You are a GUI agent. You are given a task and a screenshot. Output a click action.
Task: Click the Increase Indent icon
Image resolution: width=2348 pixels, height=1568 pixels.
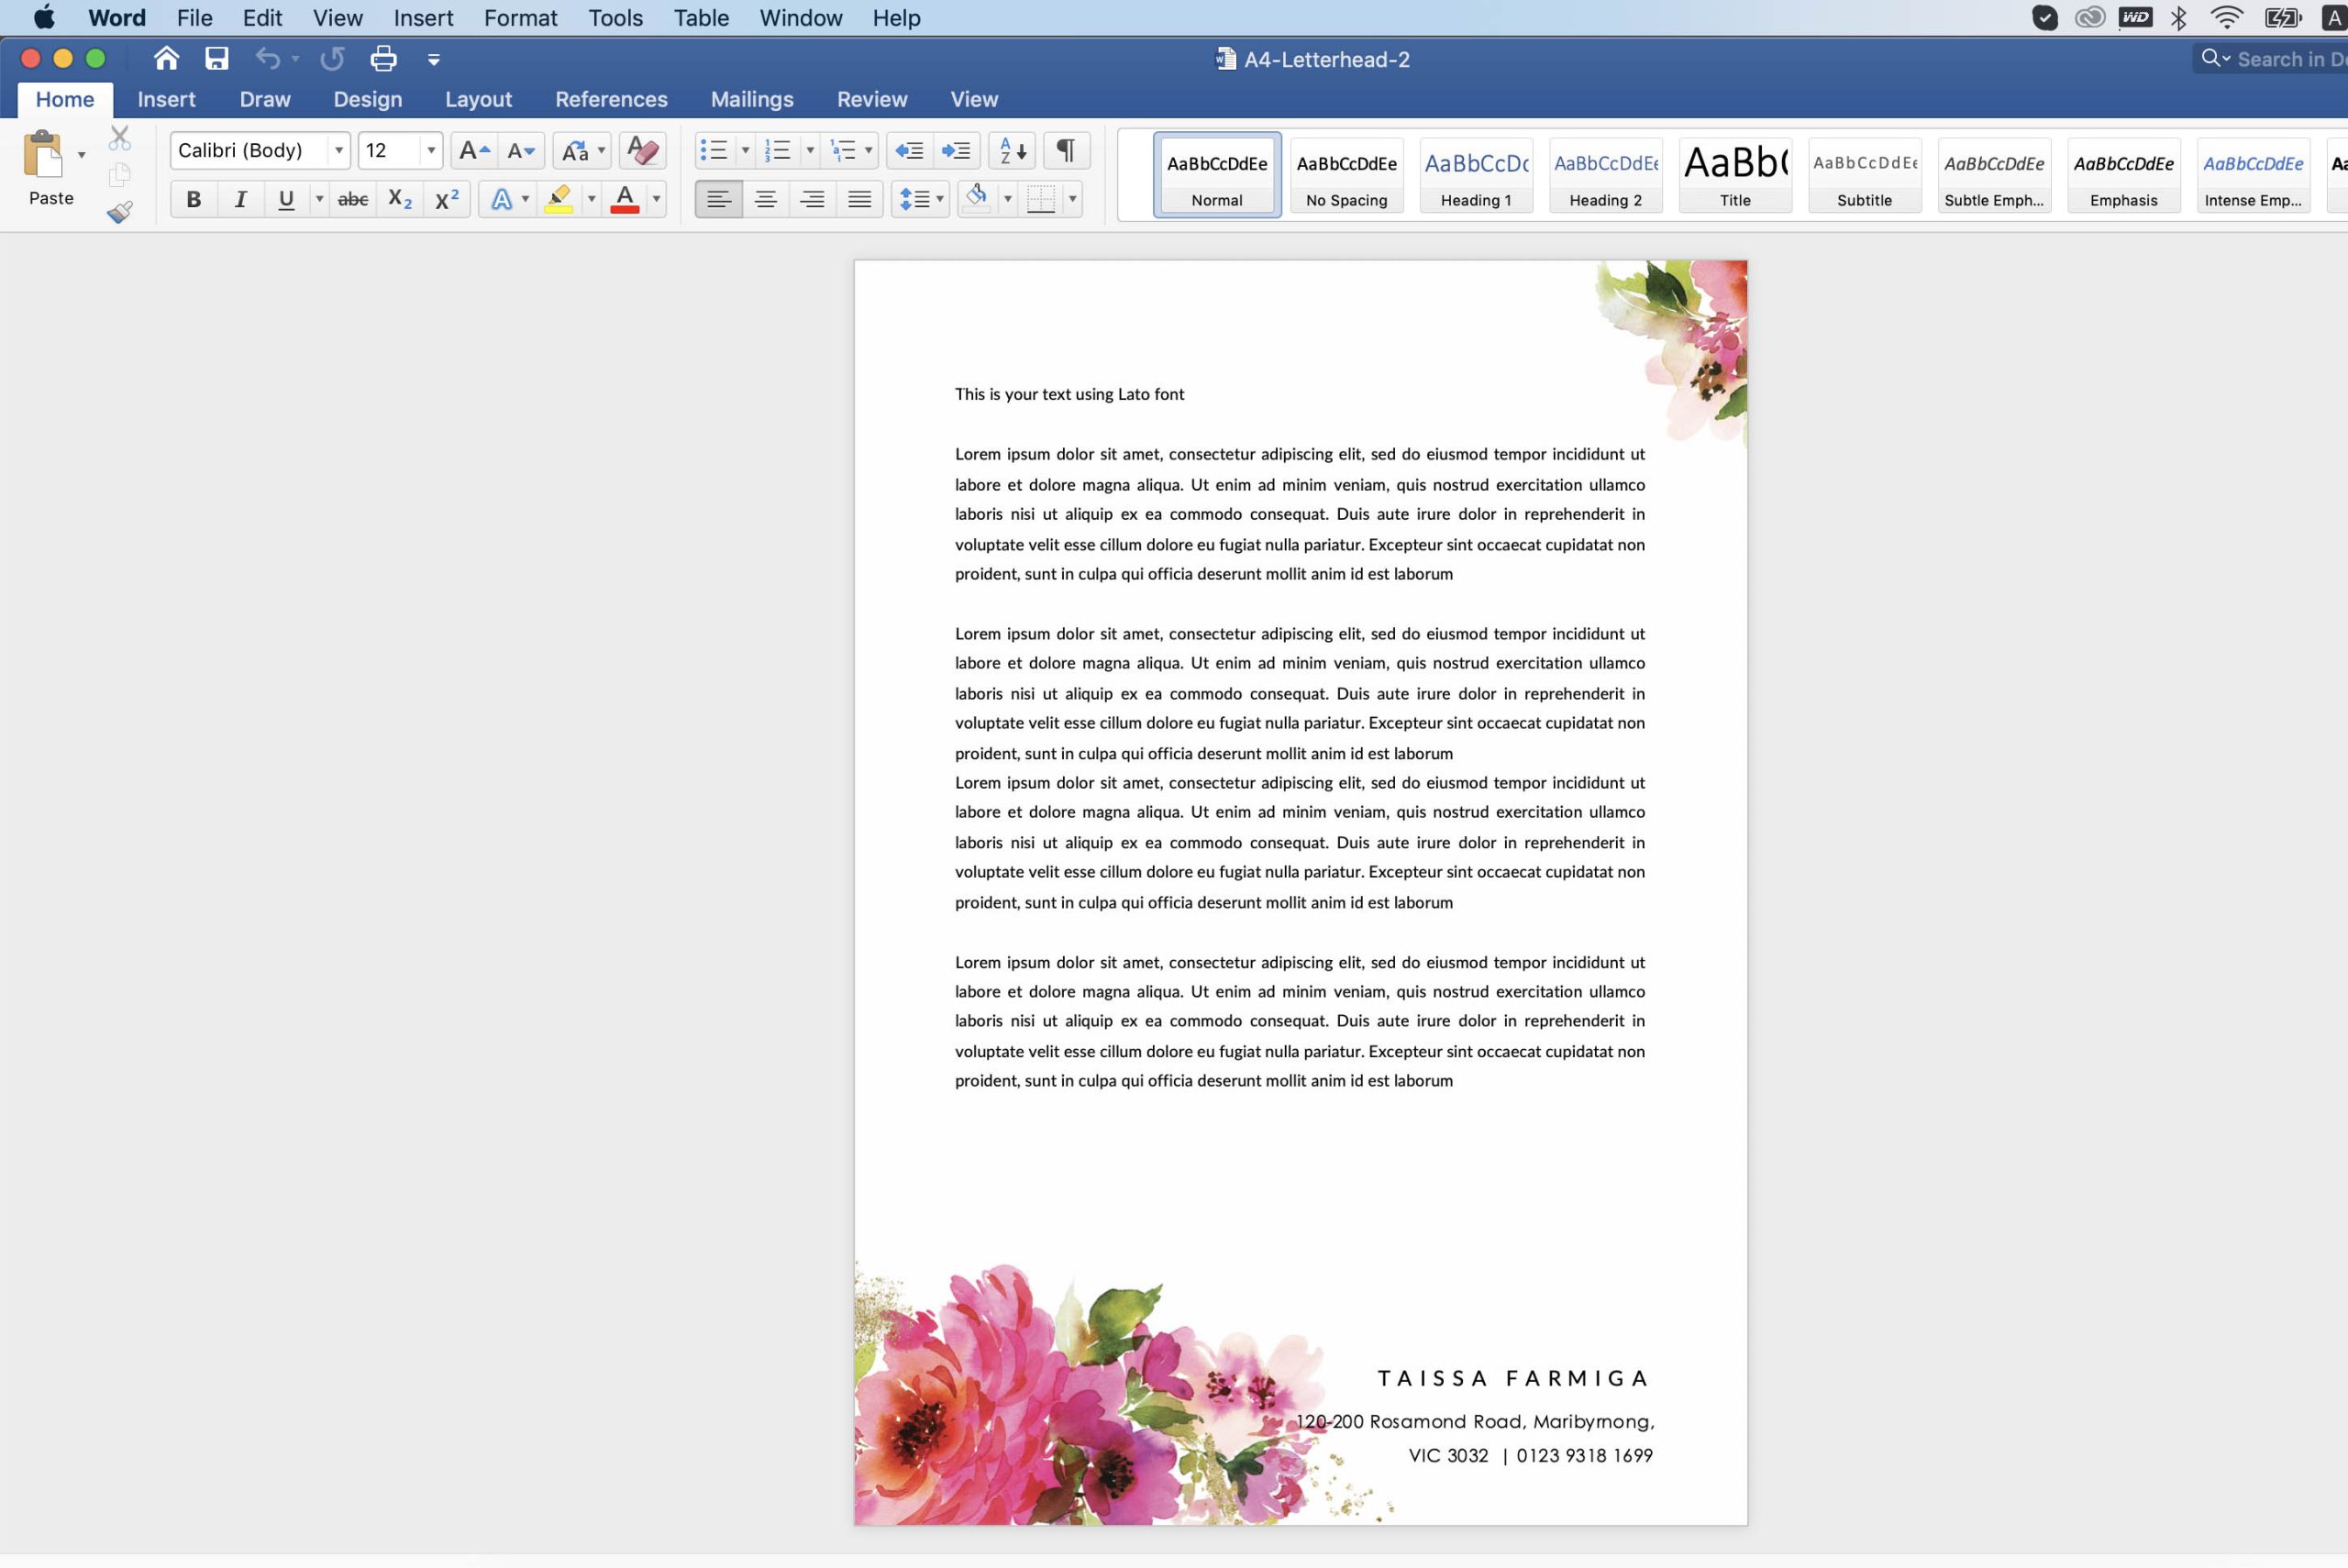coord(956,151)
